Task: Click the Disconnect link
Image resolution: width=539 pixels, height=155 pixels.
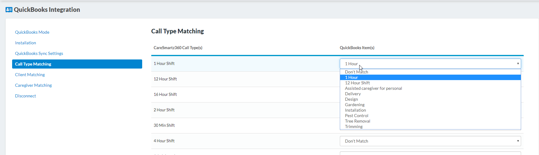Action: click(x=25, y=96)
